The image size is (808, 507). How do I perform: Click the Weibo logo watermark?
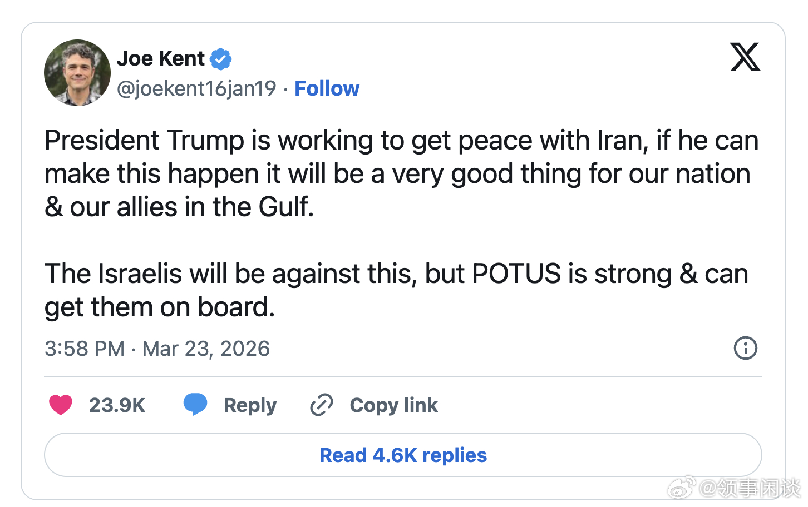point(682,488)
